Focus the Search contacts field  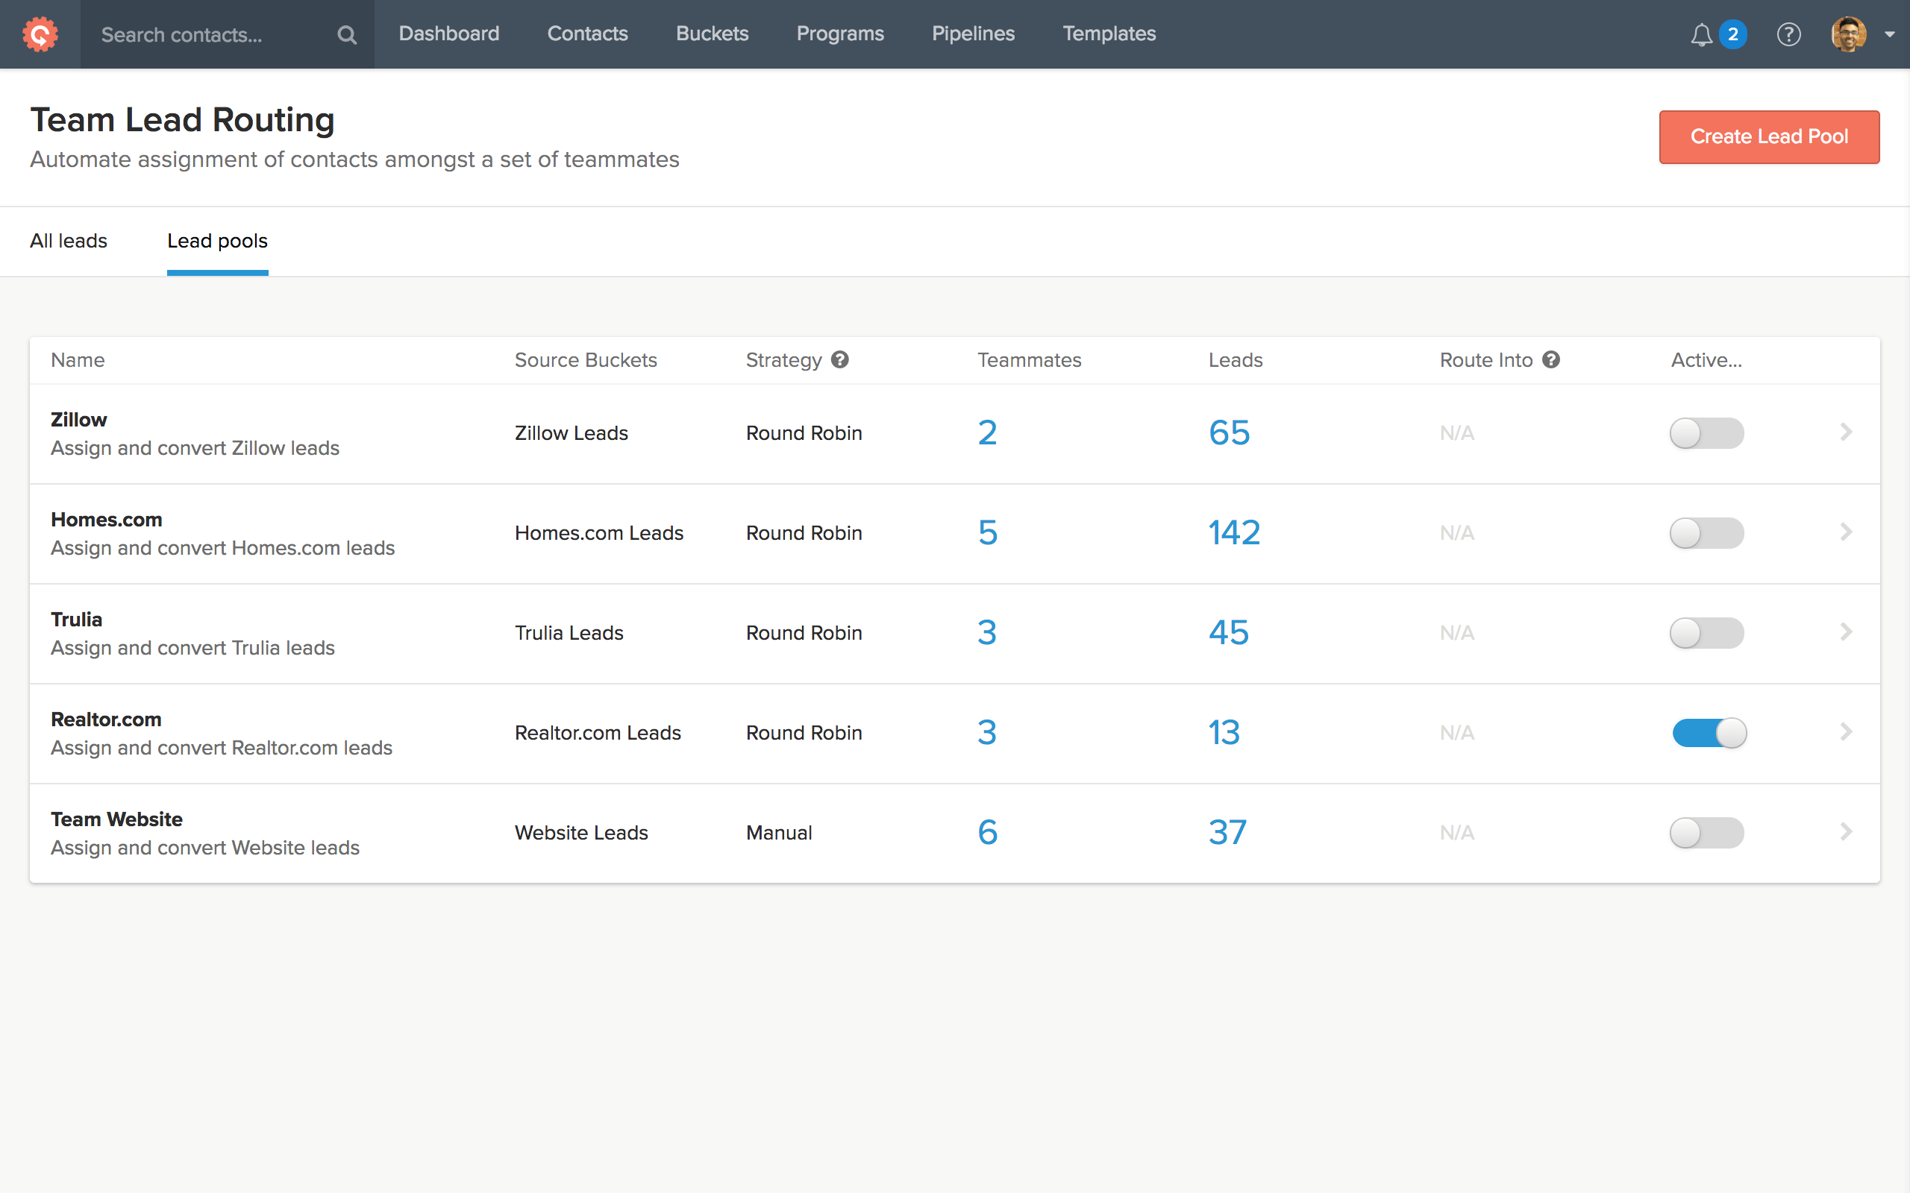[228, 35]
